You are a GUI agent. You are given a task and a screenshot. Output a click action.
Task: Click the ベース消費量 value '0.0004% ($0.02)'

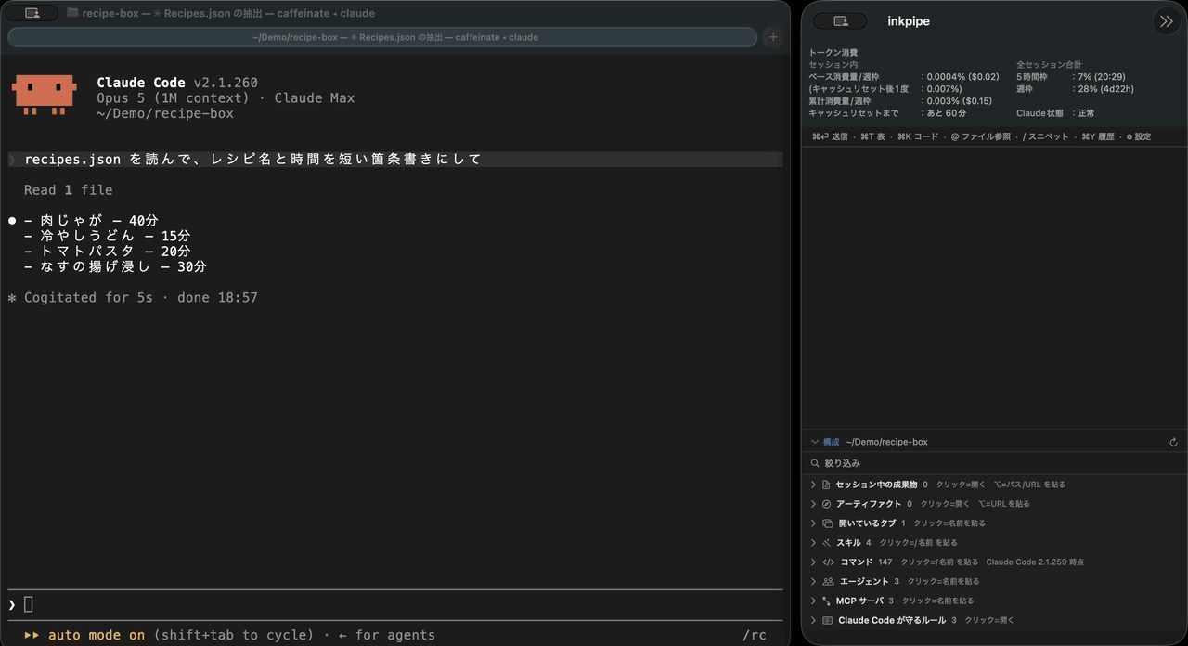pos(963,77)
